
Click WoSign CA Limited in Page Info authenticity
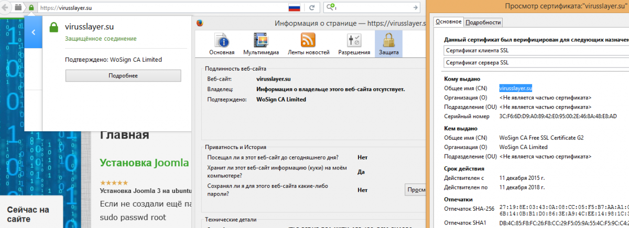281,99
